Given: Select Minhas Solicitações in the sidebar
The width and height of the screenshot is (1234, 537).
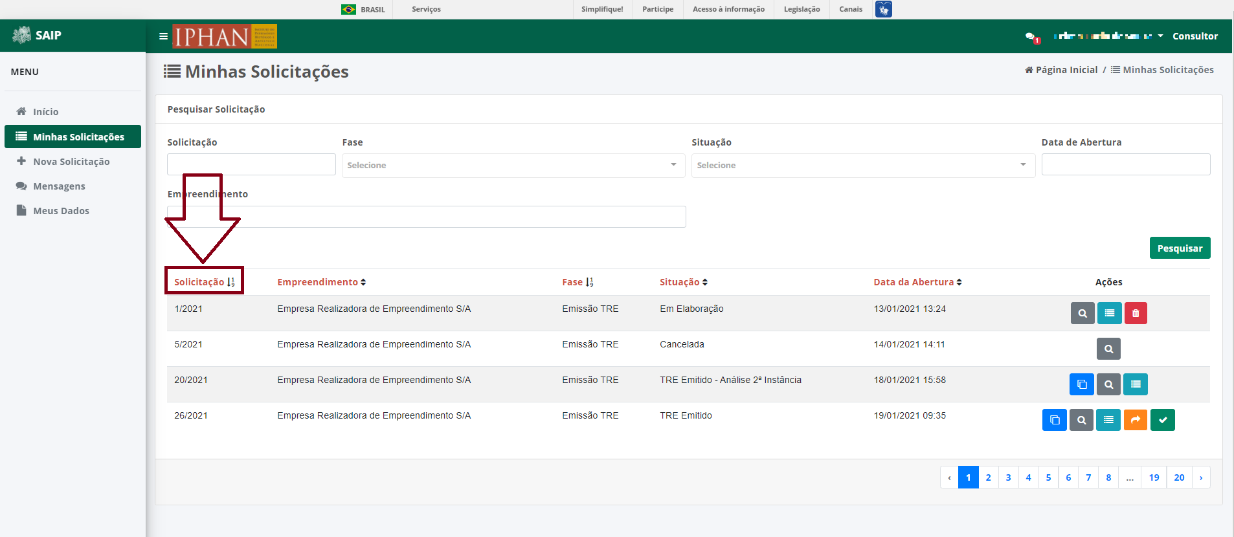Looking at the screenshot, I should click(x=73, y=137).
